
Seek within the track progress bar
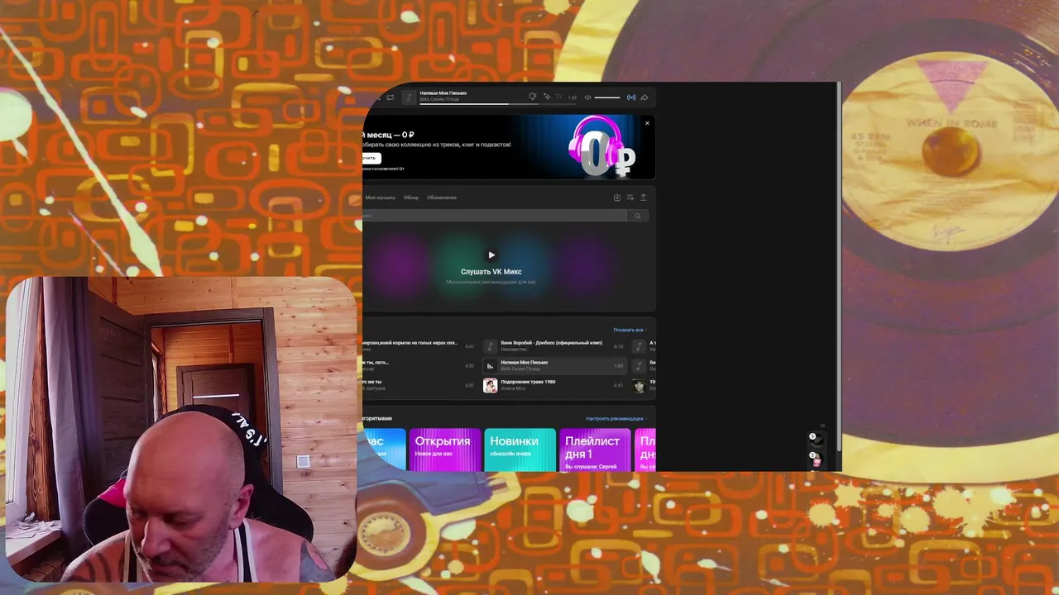(x=498, y=104)
